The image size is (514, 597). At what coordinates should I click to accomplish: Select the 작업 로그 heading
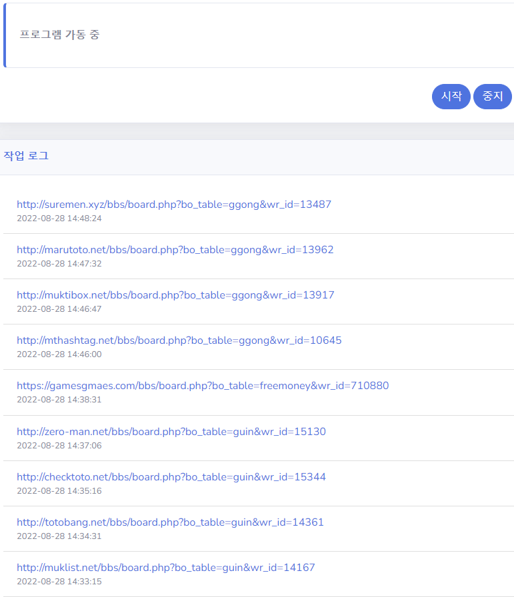[x=26, y=156]
